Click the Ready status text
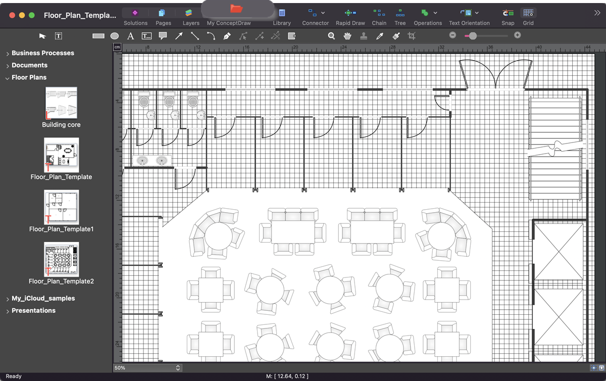The width and height of the screenshot is (606, 381). point(14,376)
